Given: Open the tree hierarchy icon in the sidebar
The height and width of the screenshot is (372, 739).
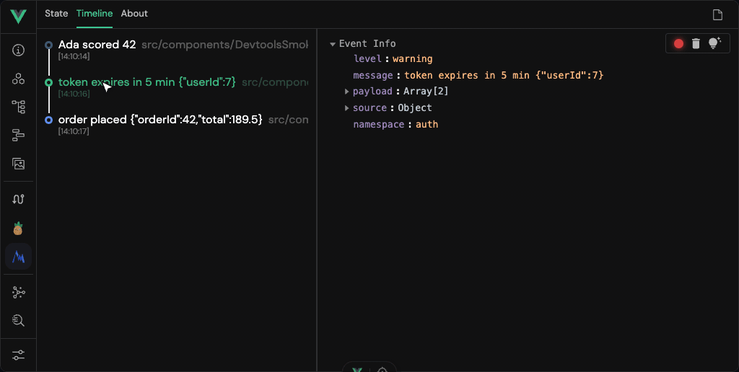Looking at the screenshot, I should click(18, 107).
